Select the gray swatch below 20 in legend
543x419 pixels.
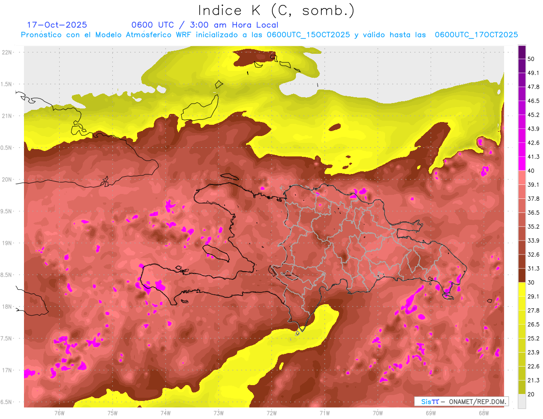point(522,401)
